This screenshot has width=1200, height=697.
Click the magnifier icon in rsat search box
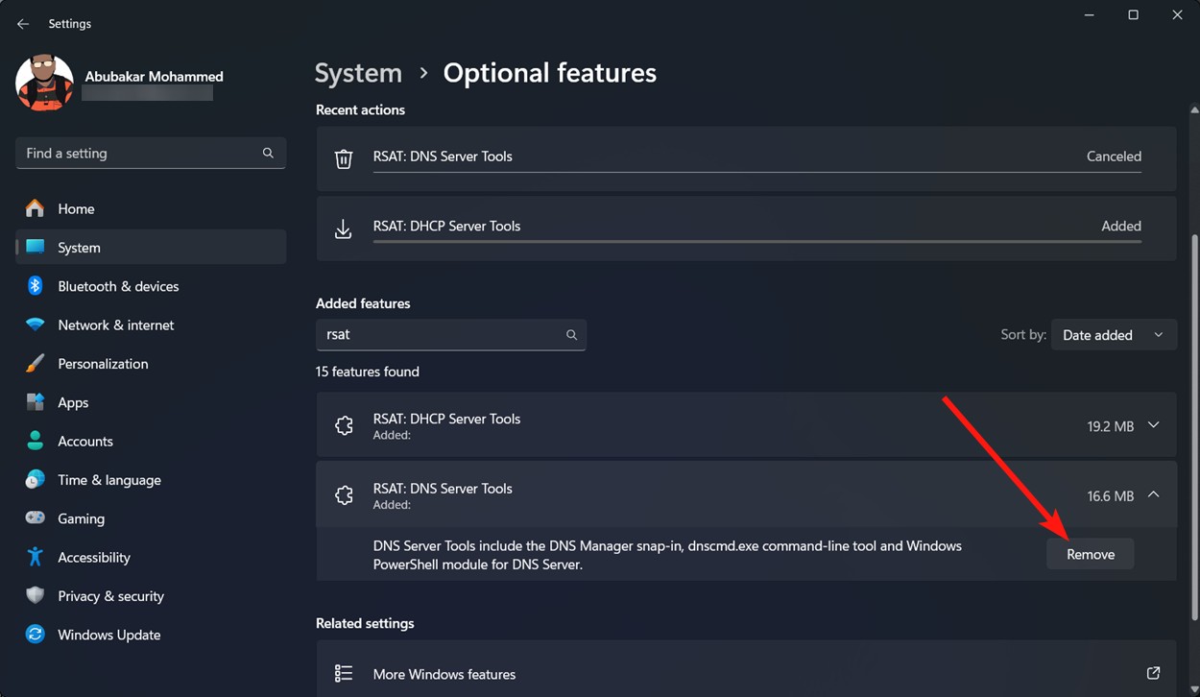pos(571,335)
